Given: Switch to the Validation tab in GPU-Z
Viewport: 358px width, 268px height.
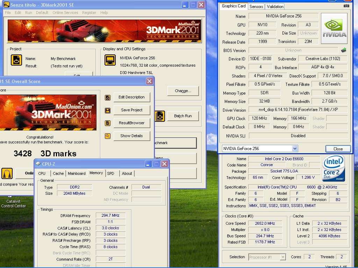Looking at the screenshot, I should point(275,7).
